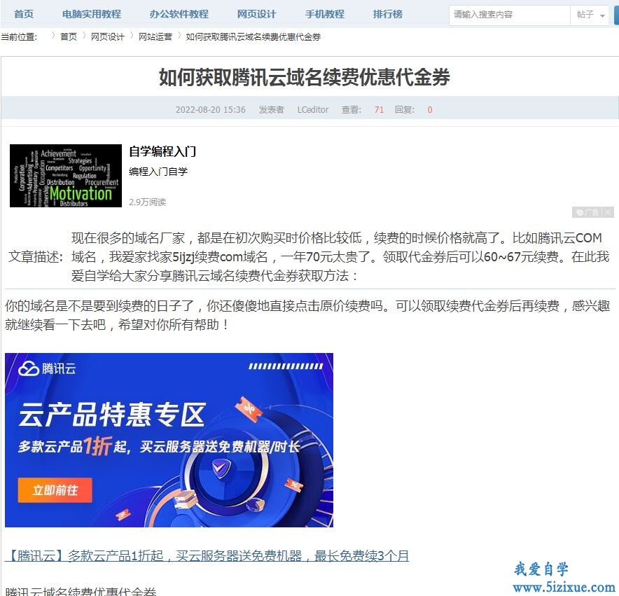Expand the 帖子 search type dropdown

[x=590, y=15]
